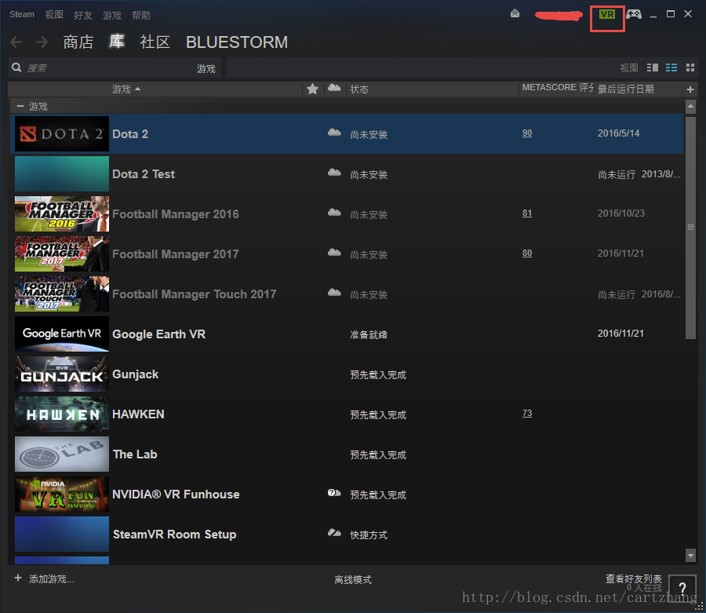Sort by cloud status column header
706x613 pixels.
click(334, 88)
